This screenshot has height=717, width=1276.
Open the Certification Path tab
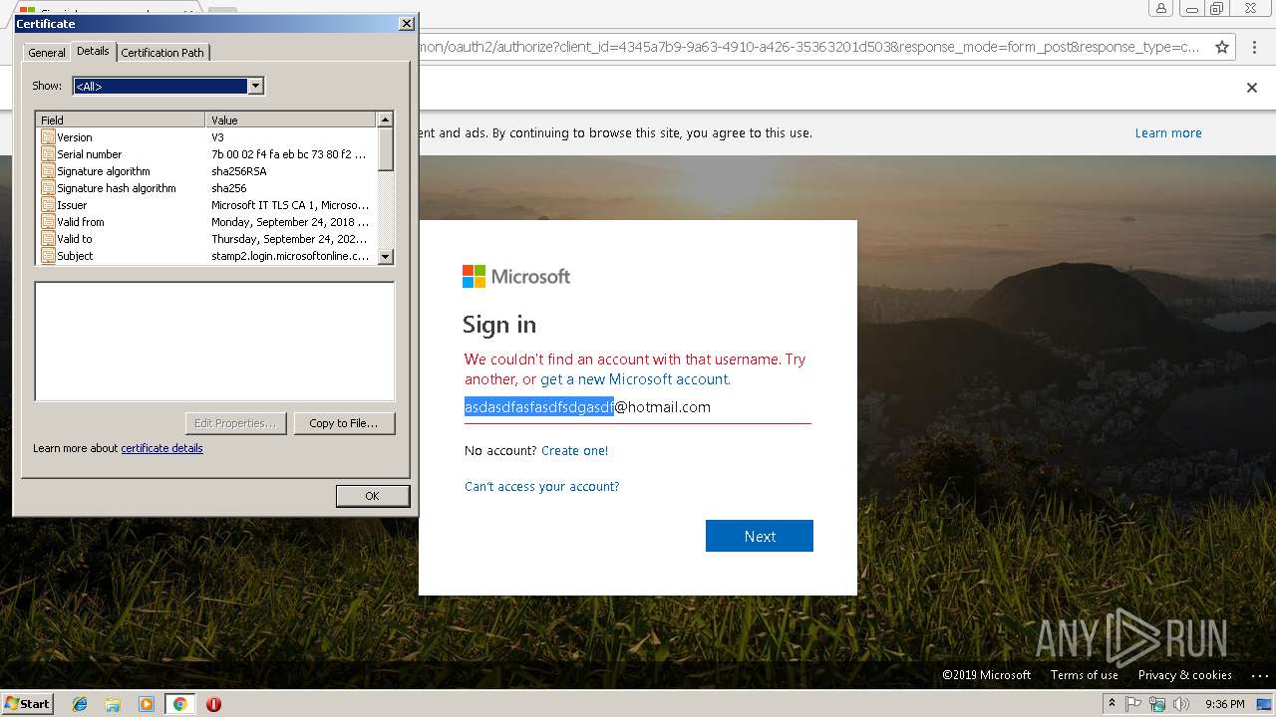[x=162, y=53]
